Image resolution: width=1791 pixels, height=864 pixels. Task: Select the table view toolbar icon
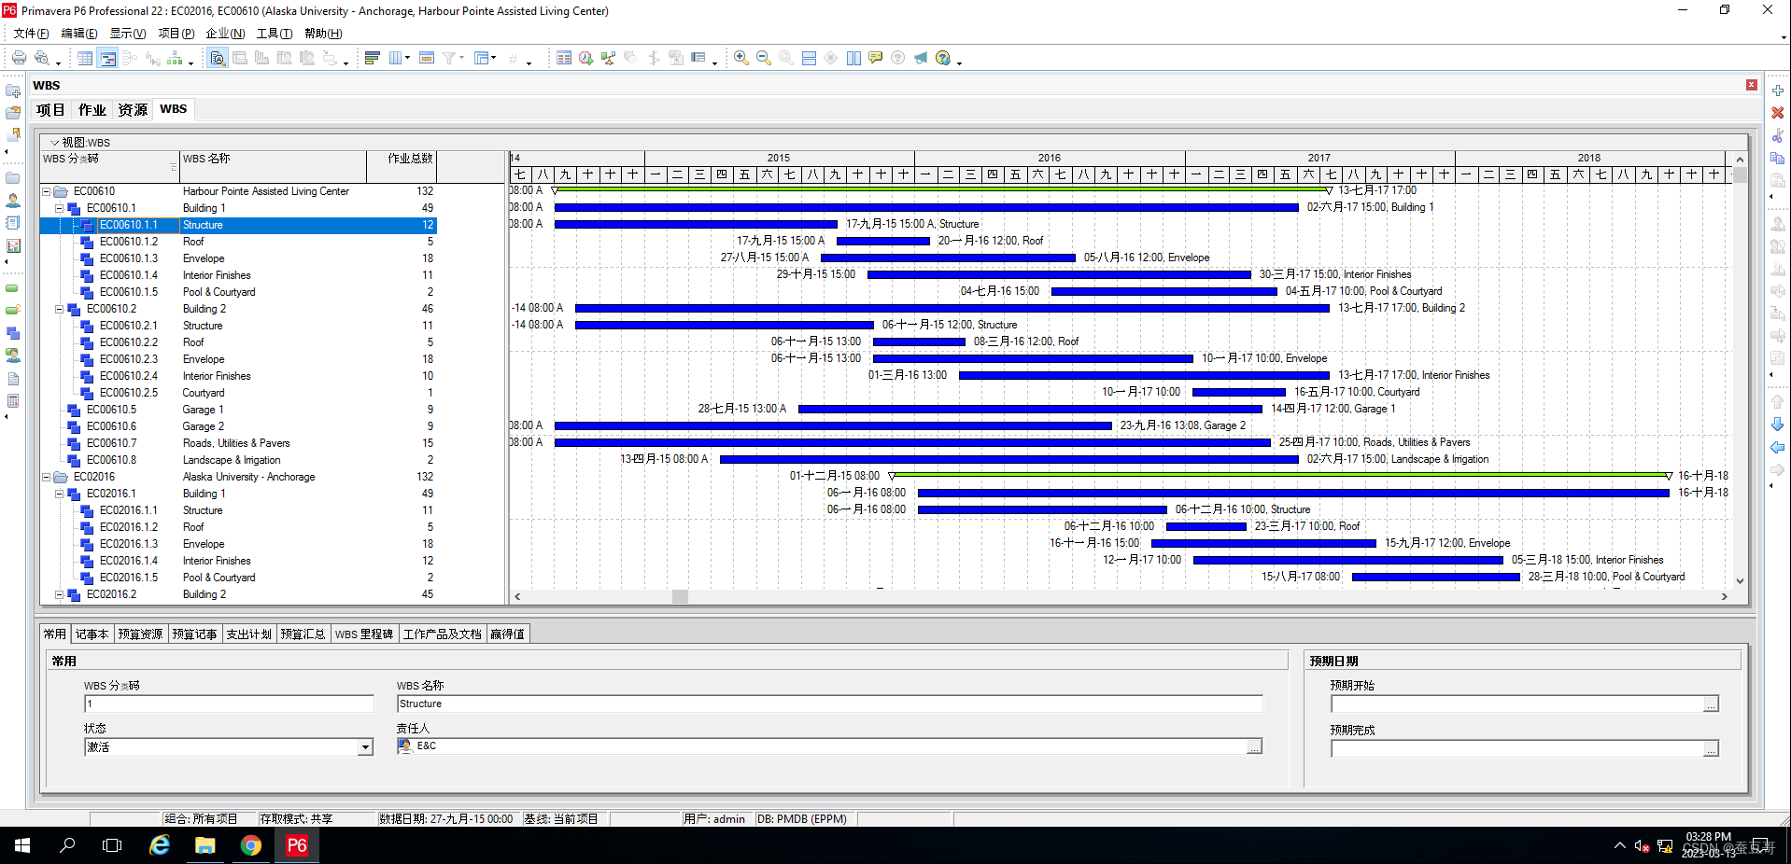[85, 58]
